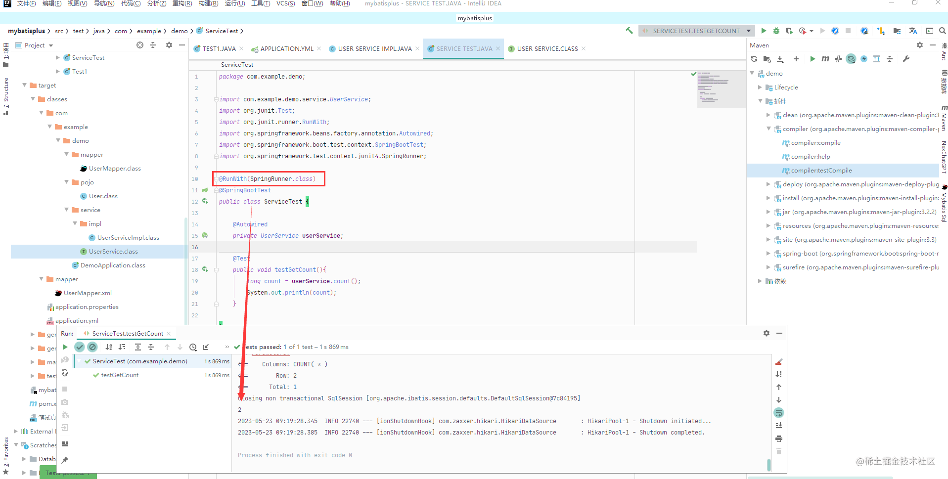Open Search Everywhere magnifier icon

942,31
